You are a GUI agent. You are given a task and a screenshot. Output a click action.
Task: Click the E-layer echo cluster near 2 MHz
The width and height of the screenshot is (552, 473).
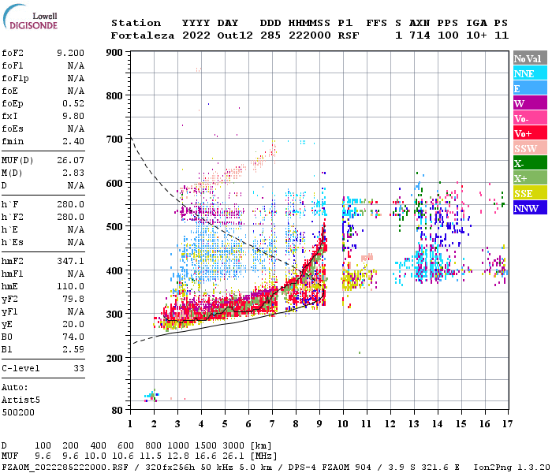coord(151,396)
